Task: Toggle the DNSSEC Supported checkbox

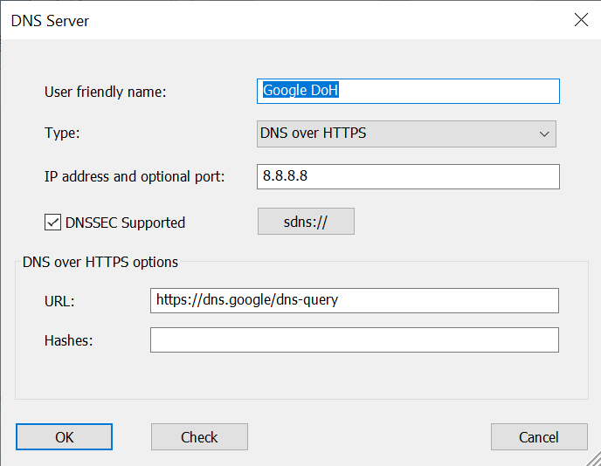Action: pos(52,223)
